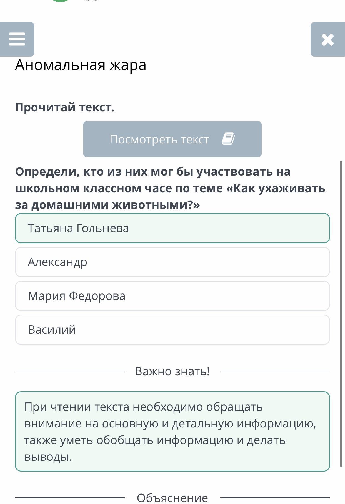Select the answer option 'Василий'
This screenshot has width=345, height=504.
coord(172,330)
